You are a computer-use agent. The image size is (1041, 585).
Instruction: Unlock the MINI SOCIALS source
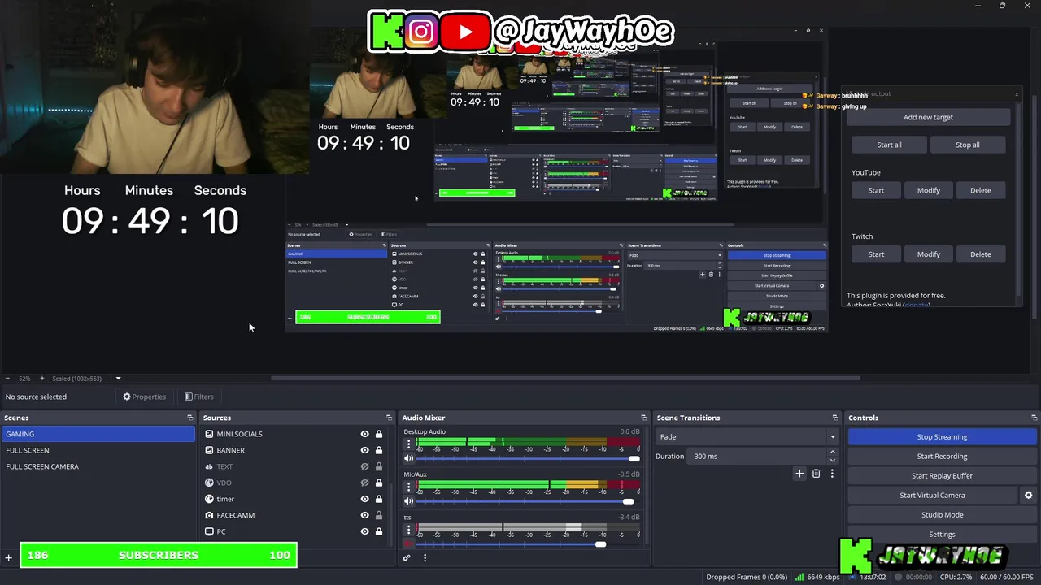(378, 434)
